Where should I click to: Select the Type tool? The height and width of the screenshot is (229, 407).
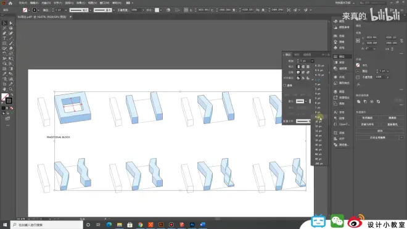[x=4, y=38]
